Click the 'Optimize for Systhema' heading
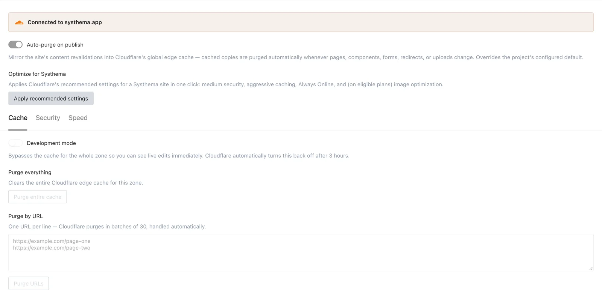 tap(37, 74)
